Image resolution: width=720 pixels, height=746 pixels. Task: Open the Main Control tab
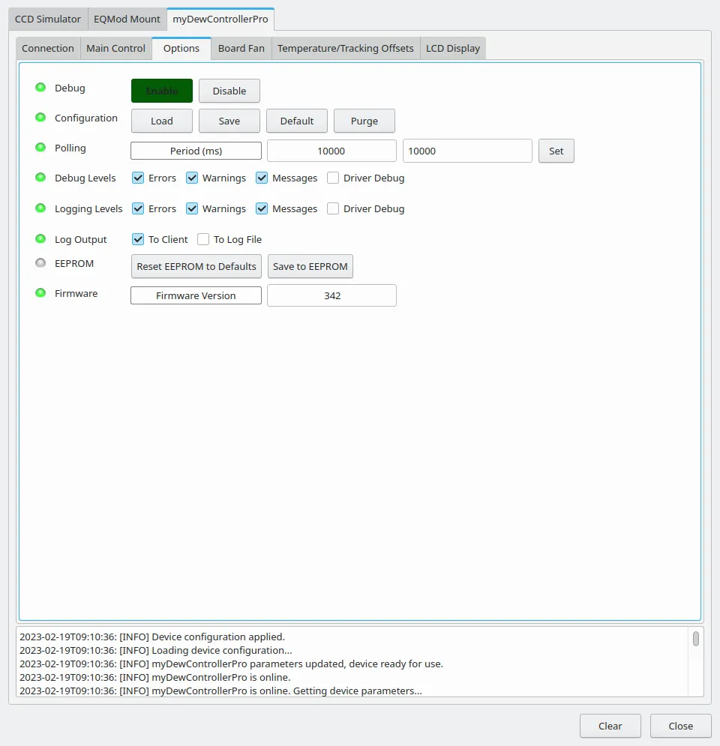(116, 48)
